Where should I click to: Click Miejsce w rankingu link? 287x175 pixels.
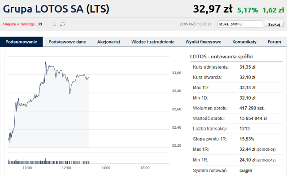click(x=19, y=24)
